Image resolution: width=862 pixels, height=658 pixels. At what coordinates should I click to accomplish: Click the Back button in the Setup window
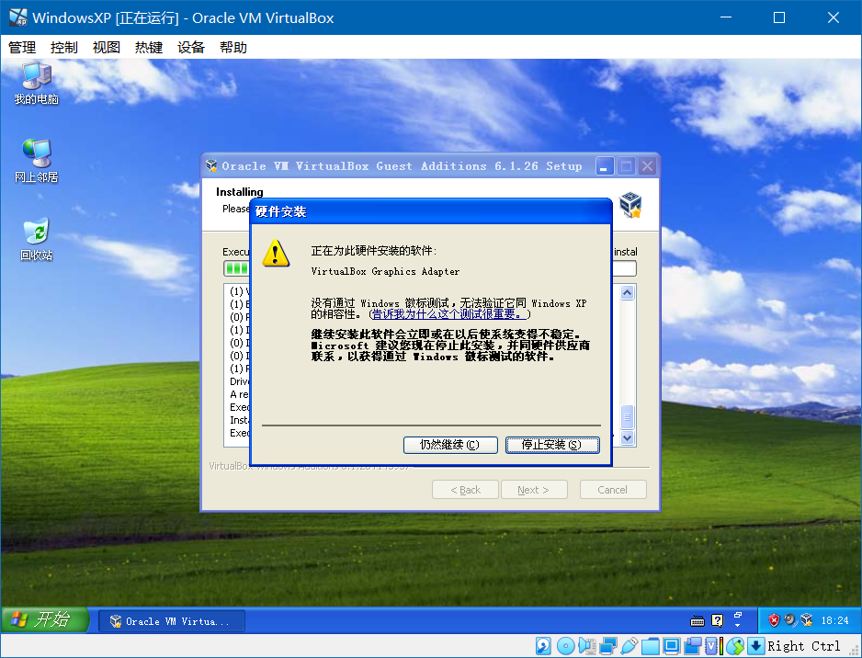[465, 489]
